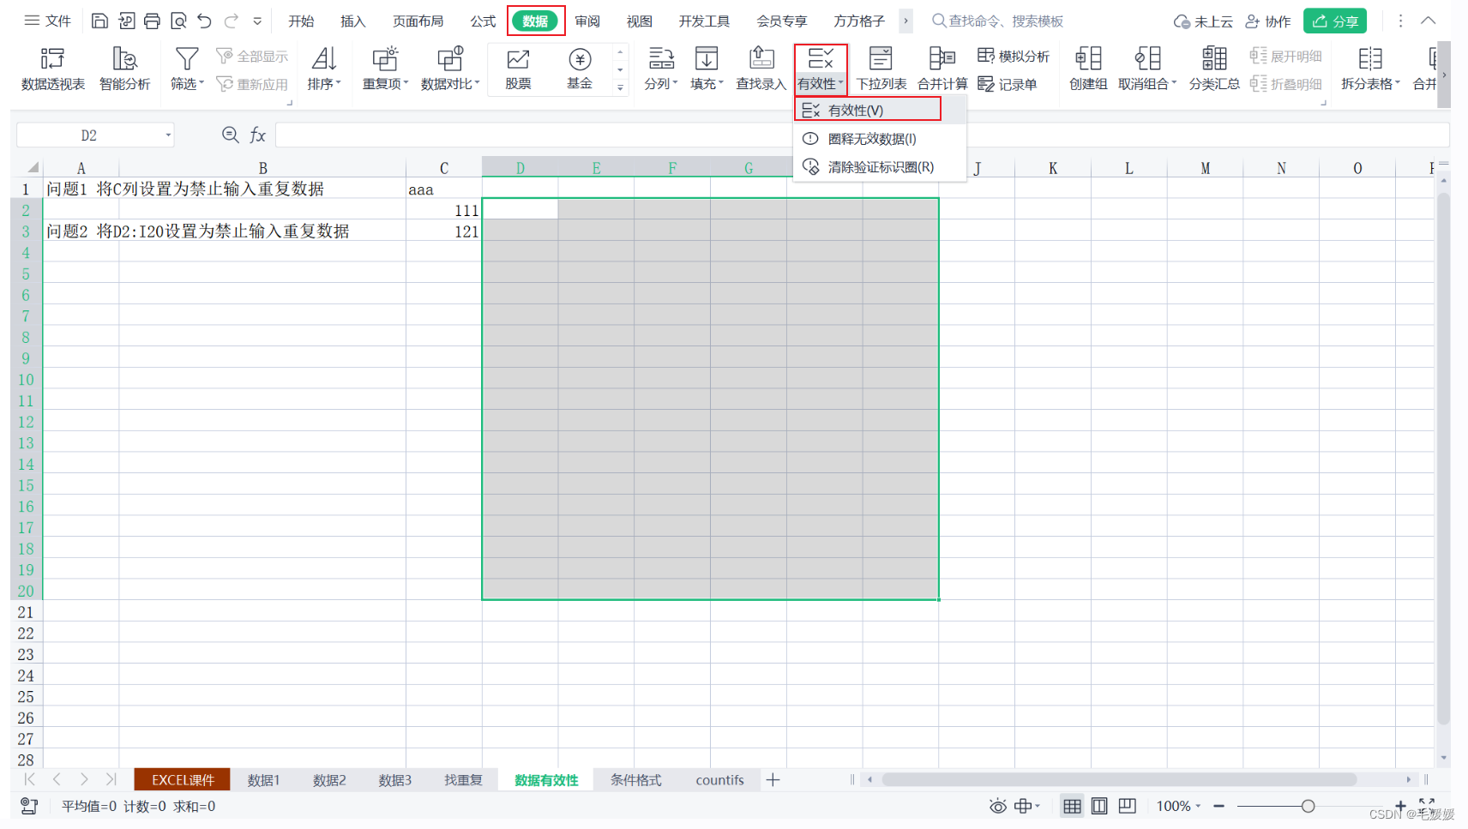Click the zoom slider handle
Viewport: 1468px width, 829px height.
click(1308, 806)
